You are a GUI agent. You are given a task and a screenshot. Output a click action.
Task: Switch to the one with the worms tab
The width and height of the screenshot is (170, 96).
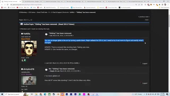tap(32, 2)
